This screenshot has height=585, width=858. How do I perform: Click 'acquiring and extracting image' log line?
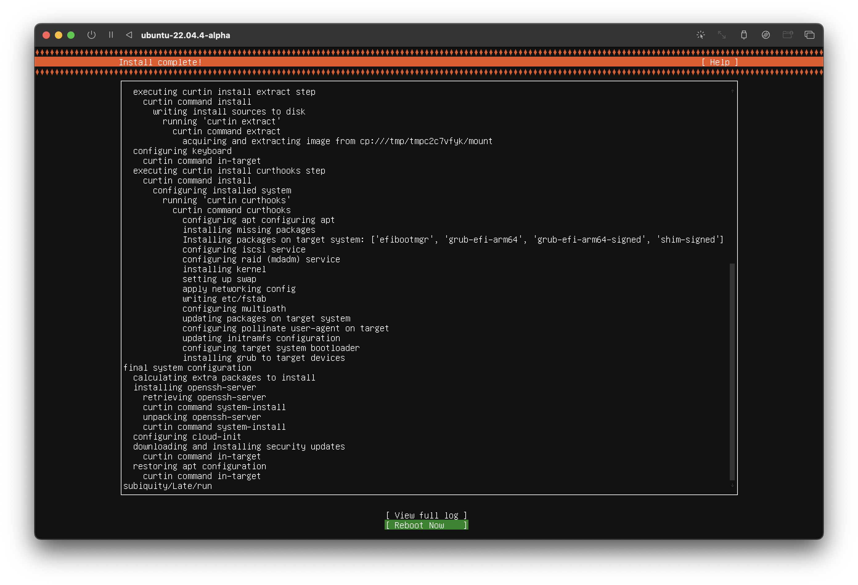pyautogui.click(x=337, y=141)
